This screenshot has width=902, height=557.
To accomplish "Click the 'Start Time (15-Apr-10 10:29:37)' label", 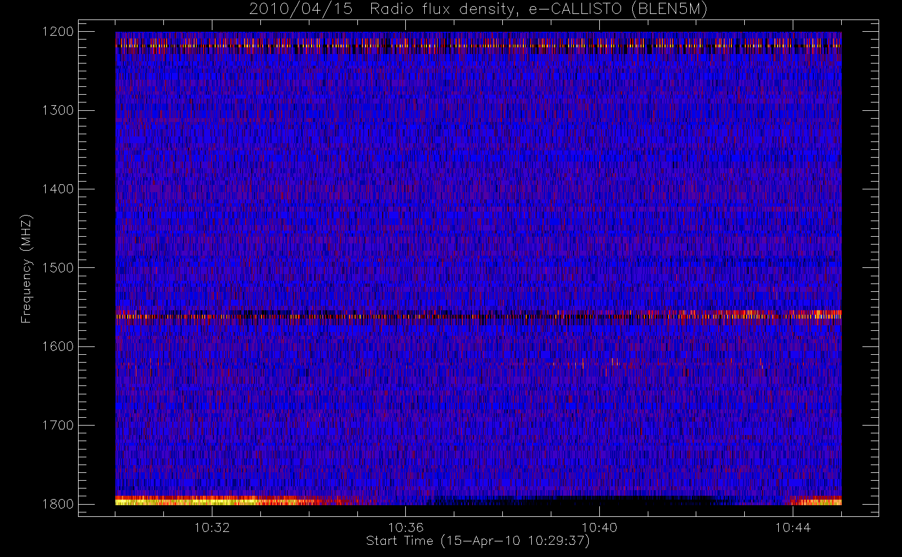I will (478, 541).
